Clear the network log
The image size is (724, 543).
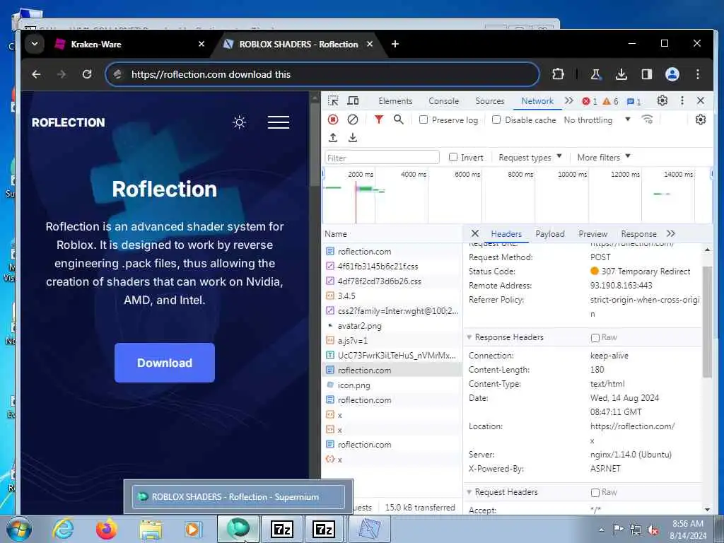pos(353,119)
